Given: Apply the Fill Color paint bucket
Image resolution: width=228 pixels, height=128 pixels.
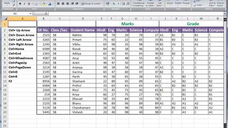Looking at the screenshot, I should (43, 4).
